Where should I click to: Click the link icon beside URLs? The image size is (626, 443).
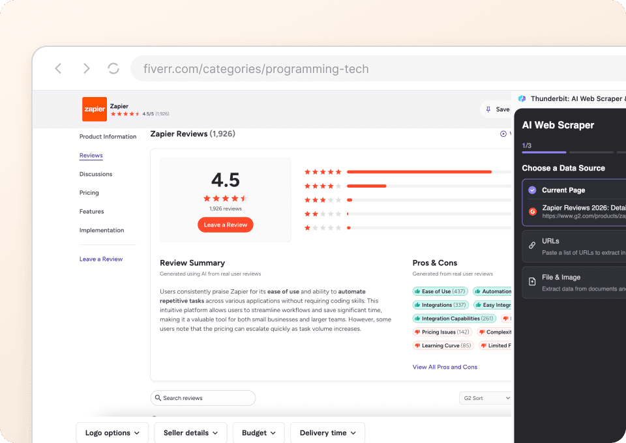(x=532, y=246)
